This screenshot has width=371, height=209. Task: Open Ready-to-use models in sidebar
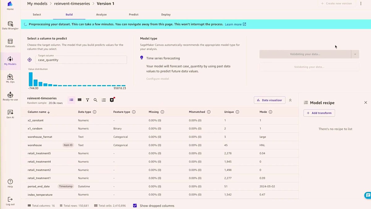10,96
